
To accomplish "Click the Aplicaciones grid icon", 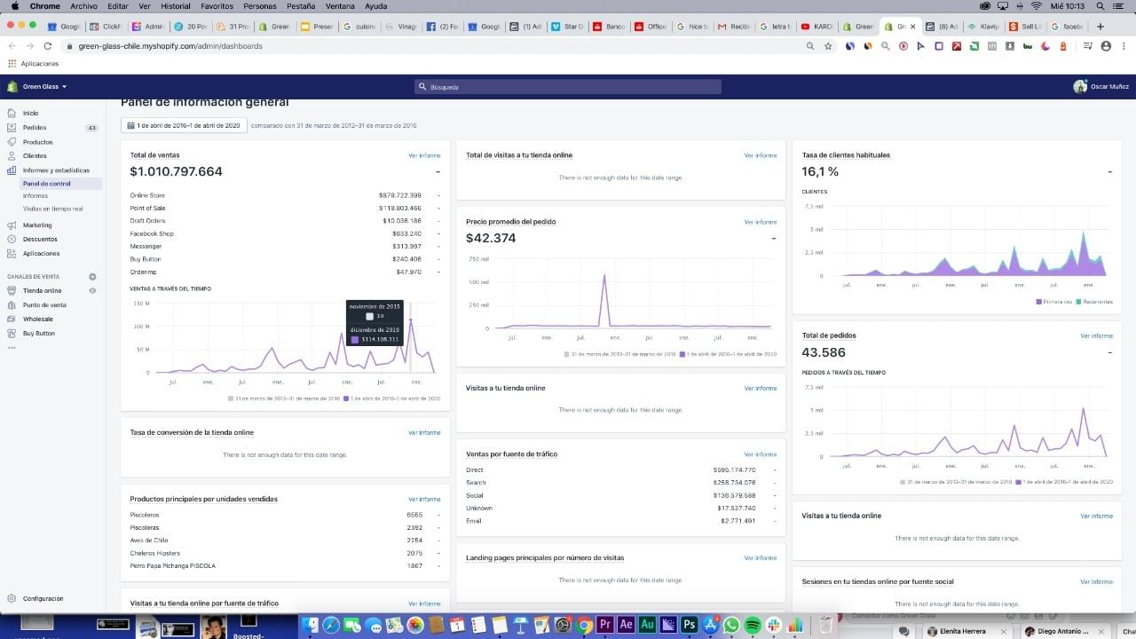I will (x=12, y=254).
